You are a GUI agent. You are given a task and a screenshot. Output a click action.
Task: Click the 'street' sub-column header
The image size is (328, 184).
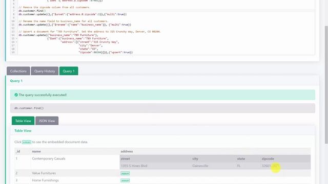(x=125, y=158)
